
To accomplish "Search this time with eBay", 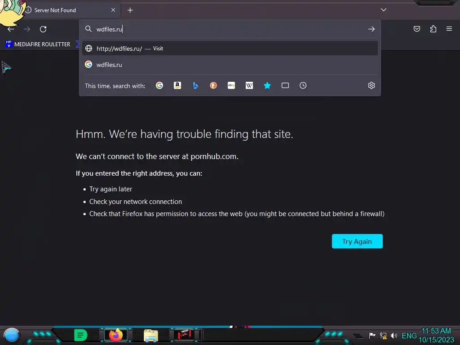I will (x=231, y=85).
